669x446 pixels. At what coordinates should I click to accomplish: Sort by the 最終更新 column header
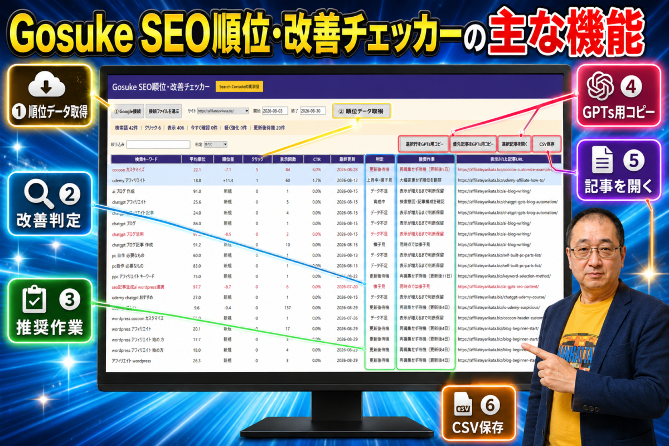pos(347,159)
